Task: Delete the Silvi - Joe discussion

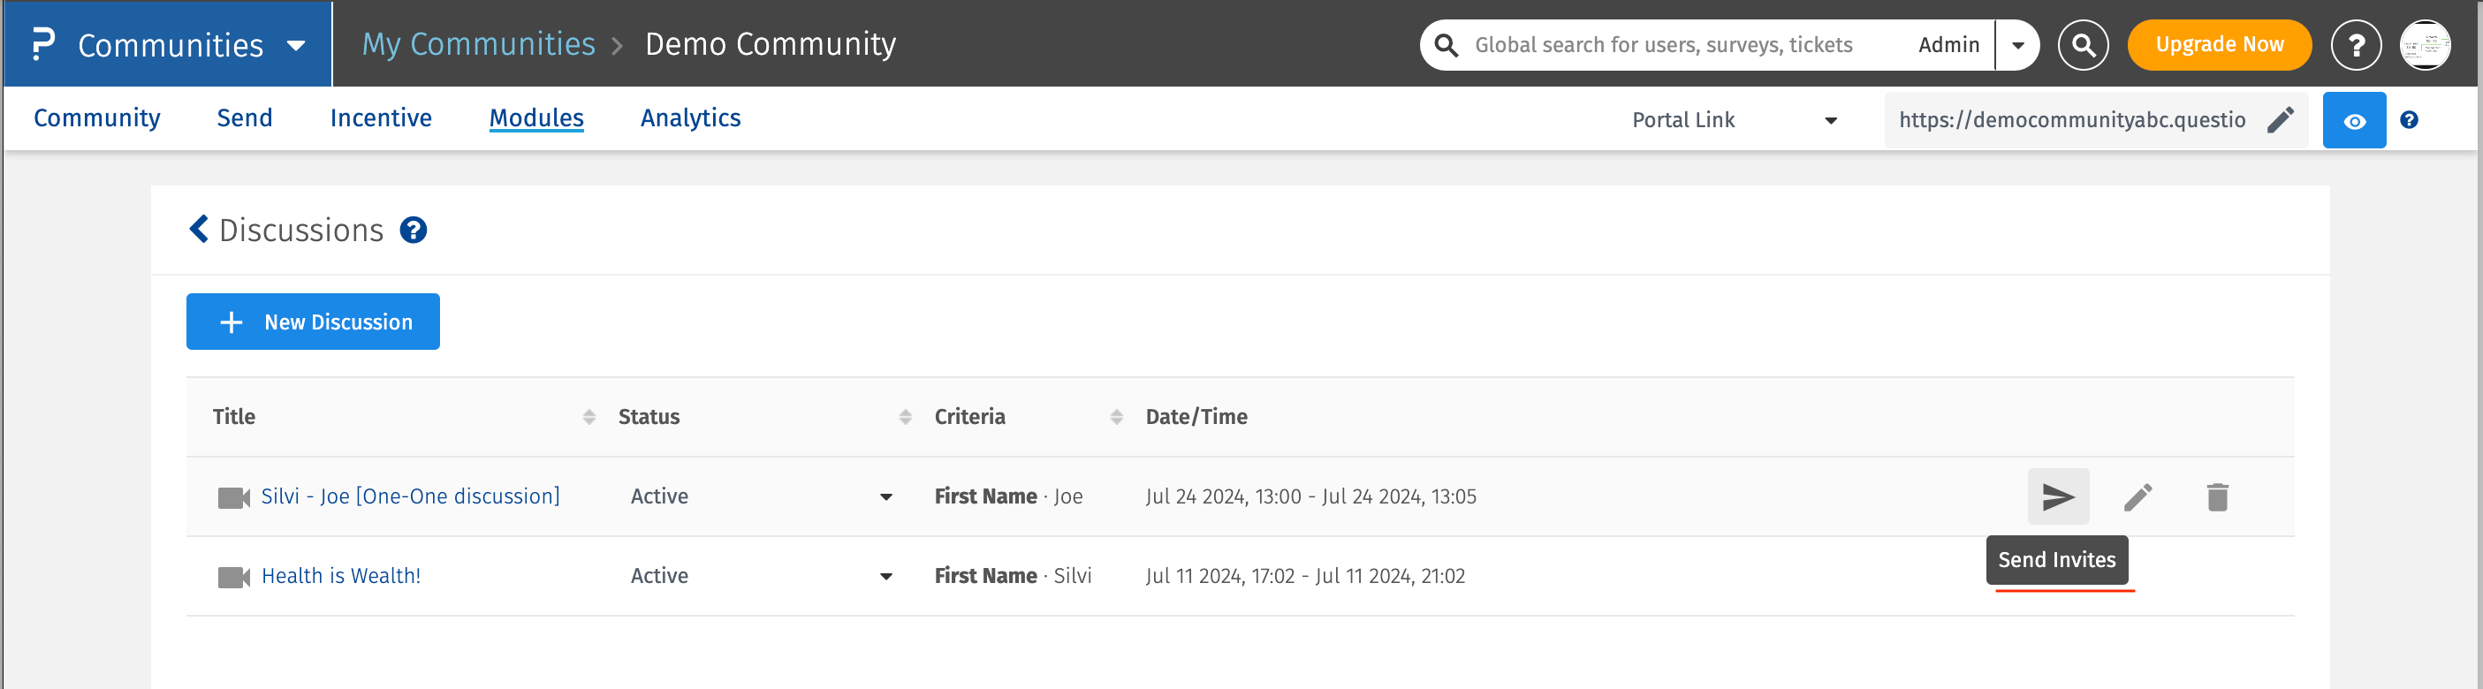Action: [2217, 497]
